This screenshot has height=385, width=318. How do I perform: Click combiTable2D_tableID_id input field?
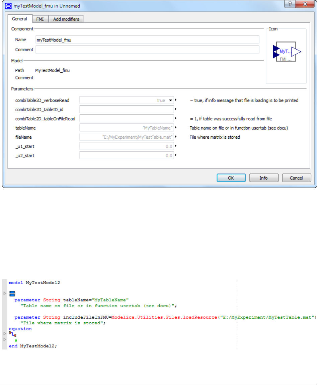pos(127,109)
